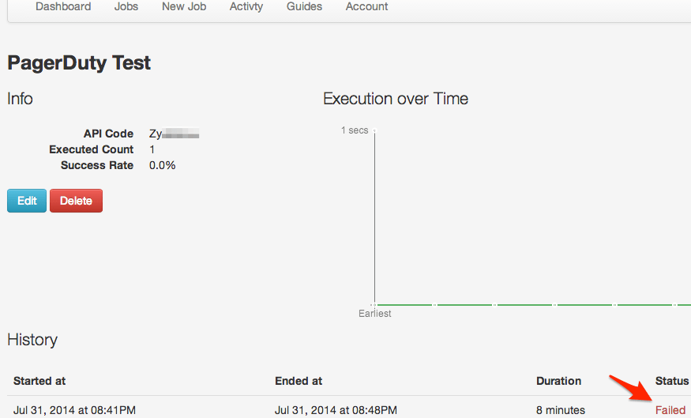Open the Guides section
This screenshot has height=418, width=691.
click(x=304, y=6)
